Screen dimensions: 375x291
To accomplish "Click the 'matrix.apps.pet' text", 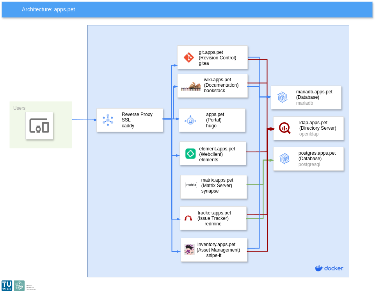I will pos(217,180).
